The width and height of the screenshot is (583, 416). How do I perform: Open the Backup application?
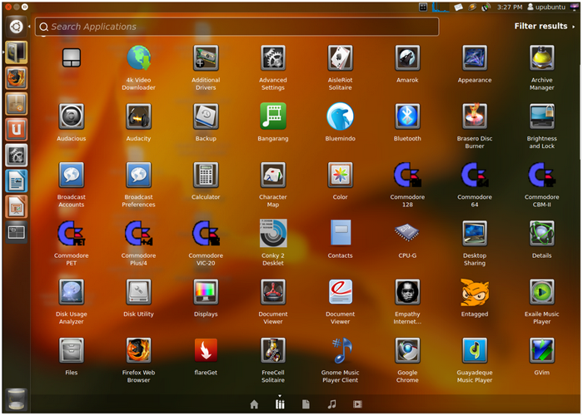pyautogui.click(x=206, y=116)
